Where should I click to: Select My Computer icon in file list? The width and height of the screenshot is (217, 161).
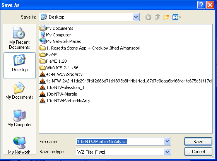point(43,35)
